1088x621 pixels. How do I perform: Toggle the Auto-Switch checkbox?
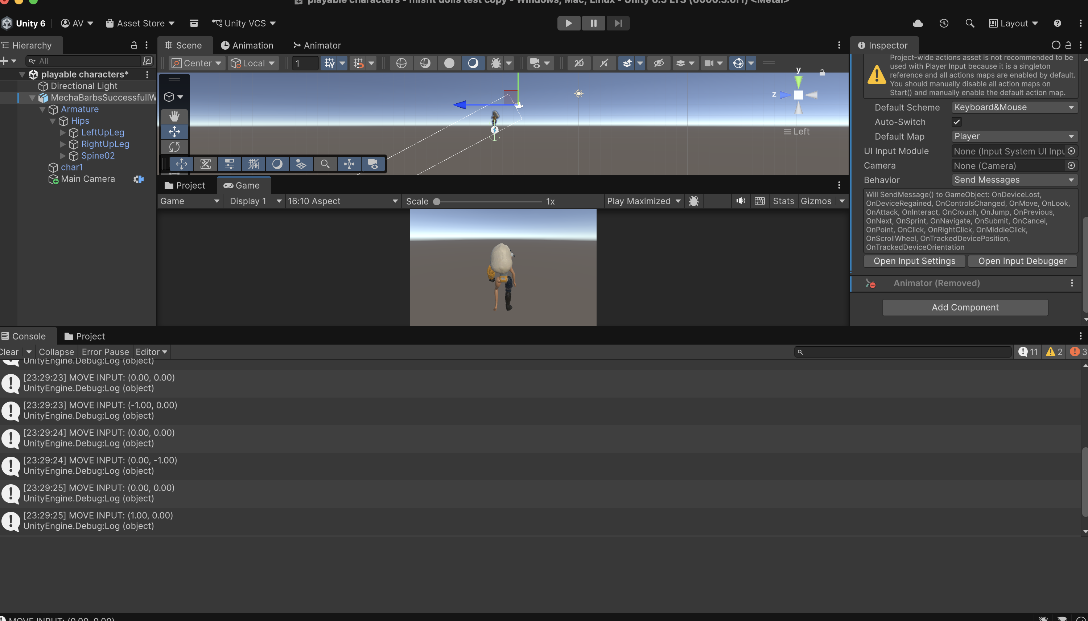957,122
